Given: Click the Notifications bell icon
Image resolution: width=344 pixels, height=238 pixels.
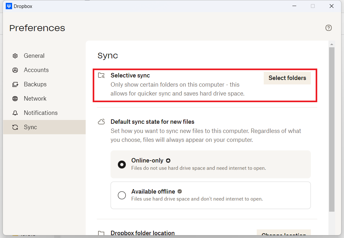Looking at the screenshot, I should coord(15,113).
